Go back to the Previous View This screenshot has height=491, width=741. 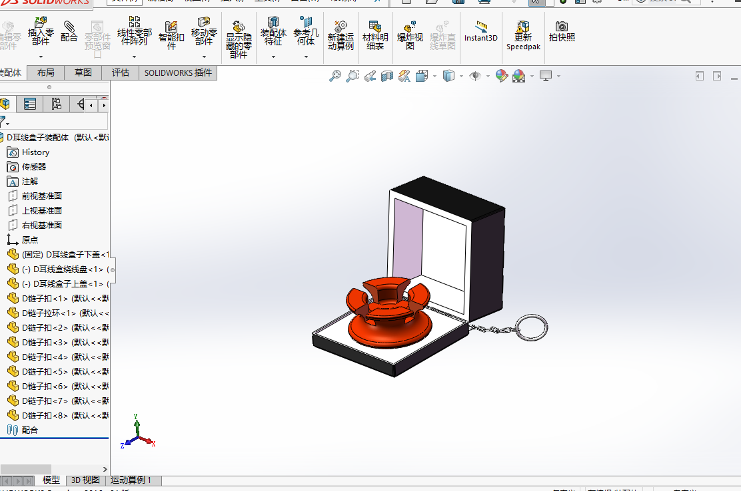tap(370, 75)
